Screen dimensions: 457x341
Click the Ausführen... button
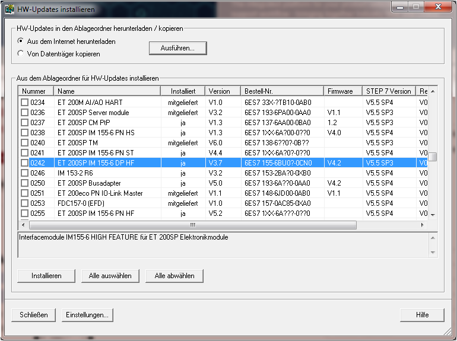click(178, 48)
